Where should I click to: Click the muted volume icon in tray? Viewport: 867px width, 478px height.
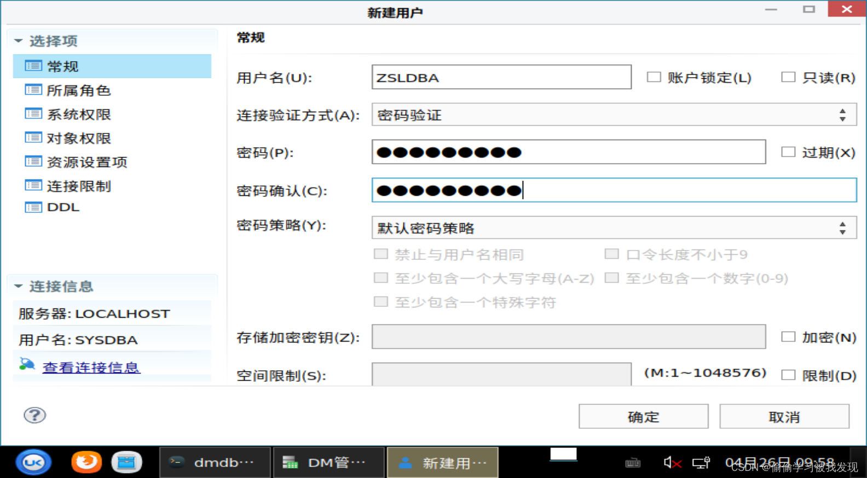click(x=672, y=463)
